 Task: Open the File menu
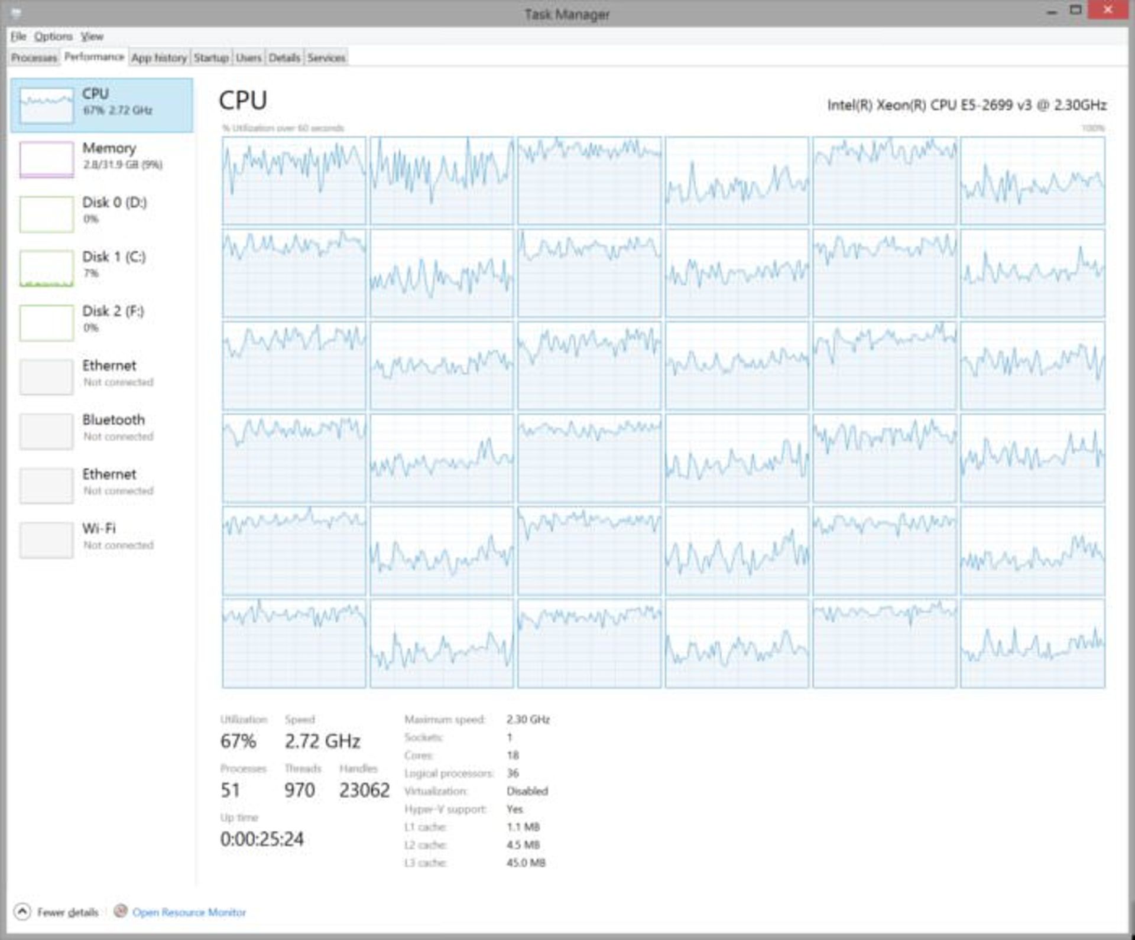point(18,37)
